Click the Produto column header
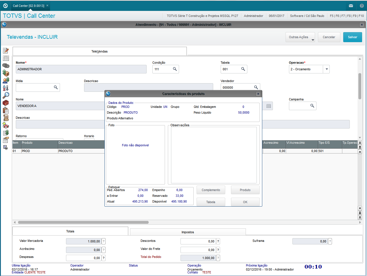This screenshot has width=367, height=276. point(40,144)
